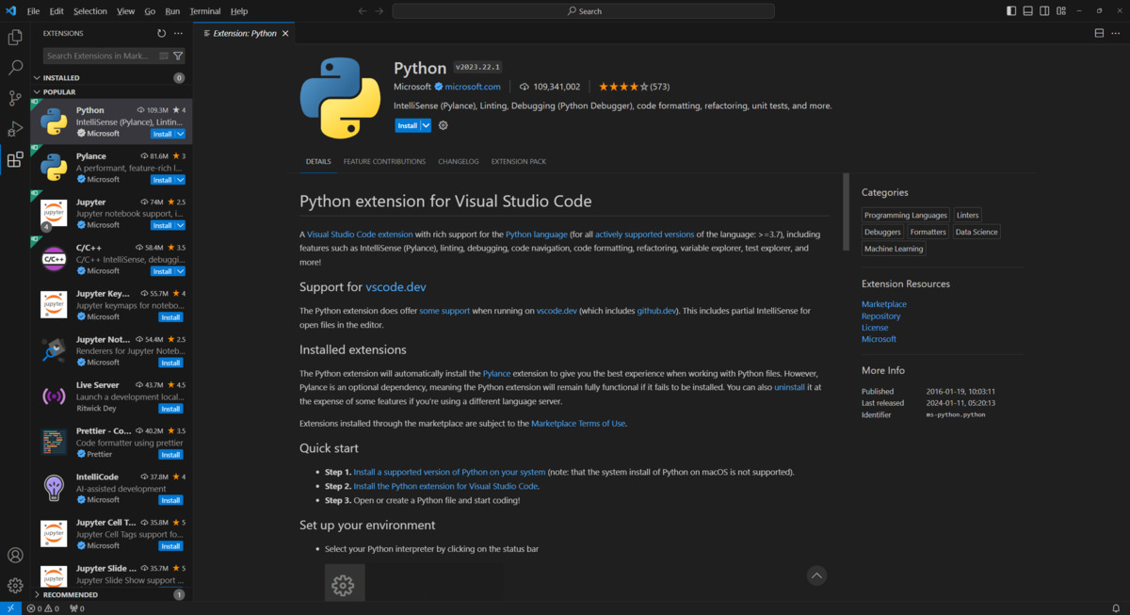The height and width of the screenshot is (615, 1130).
Task: Toggle the Secondary Side Bar
Action: coord(1044,10)
